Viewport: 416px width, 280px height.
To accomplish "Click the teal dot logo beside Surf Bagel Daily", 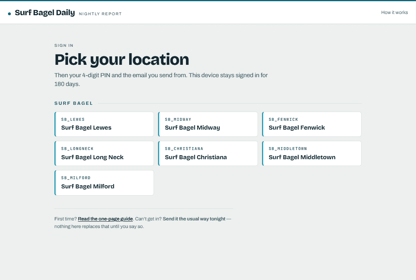I will [10, 14].
